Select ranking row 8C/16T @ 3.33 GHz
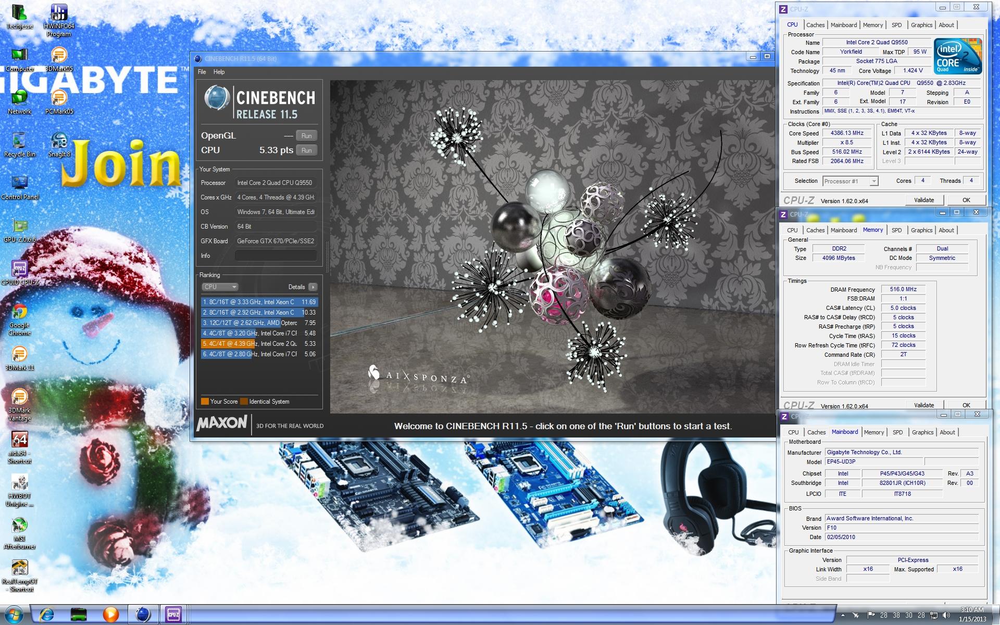The image size is (1000, 625). click(x=259, y=302)
